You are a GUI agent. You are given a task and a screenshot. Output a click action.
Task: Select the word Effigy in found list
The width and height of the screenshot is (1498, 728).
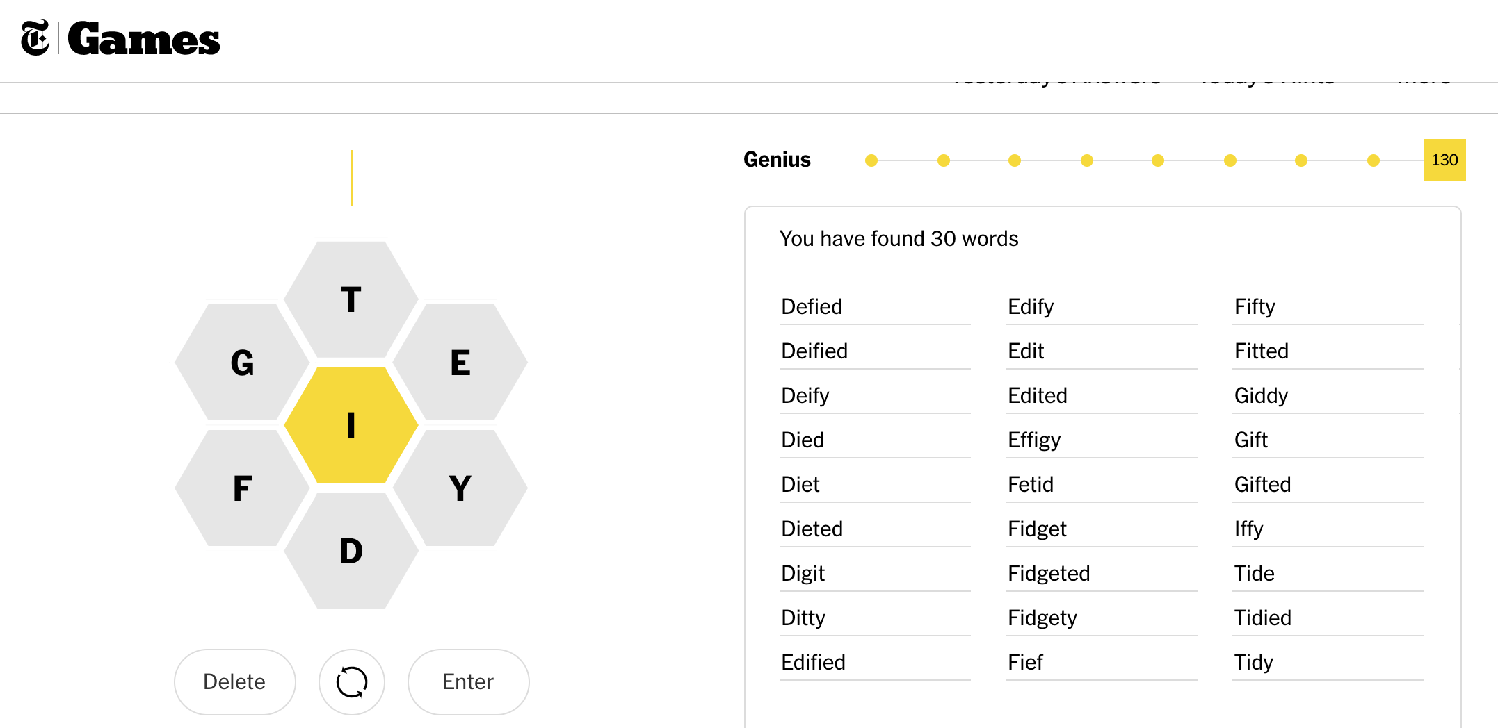click(1034, 440)
